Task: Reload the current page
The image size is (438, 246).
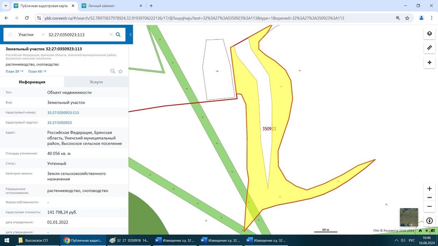Action: [x=27, y=18]
